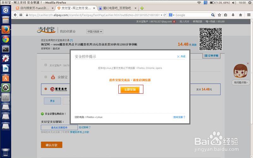This screenshot has width=253, height=158.
Task: Open the 中国大陆版 region dropdown
Action: tap(95, 32)
